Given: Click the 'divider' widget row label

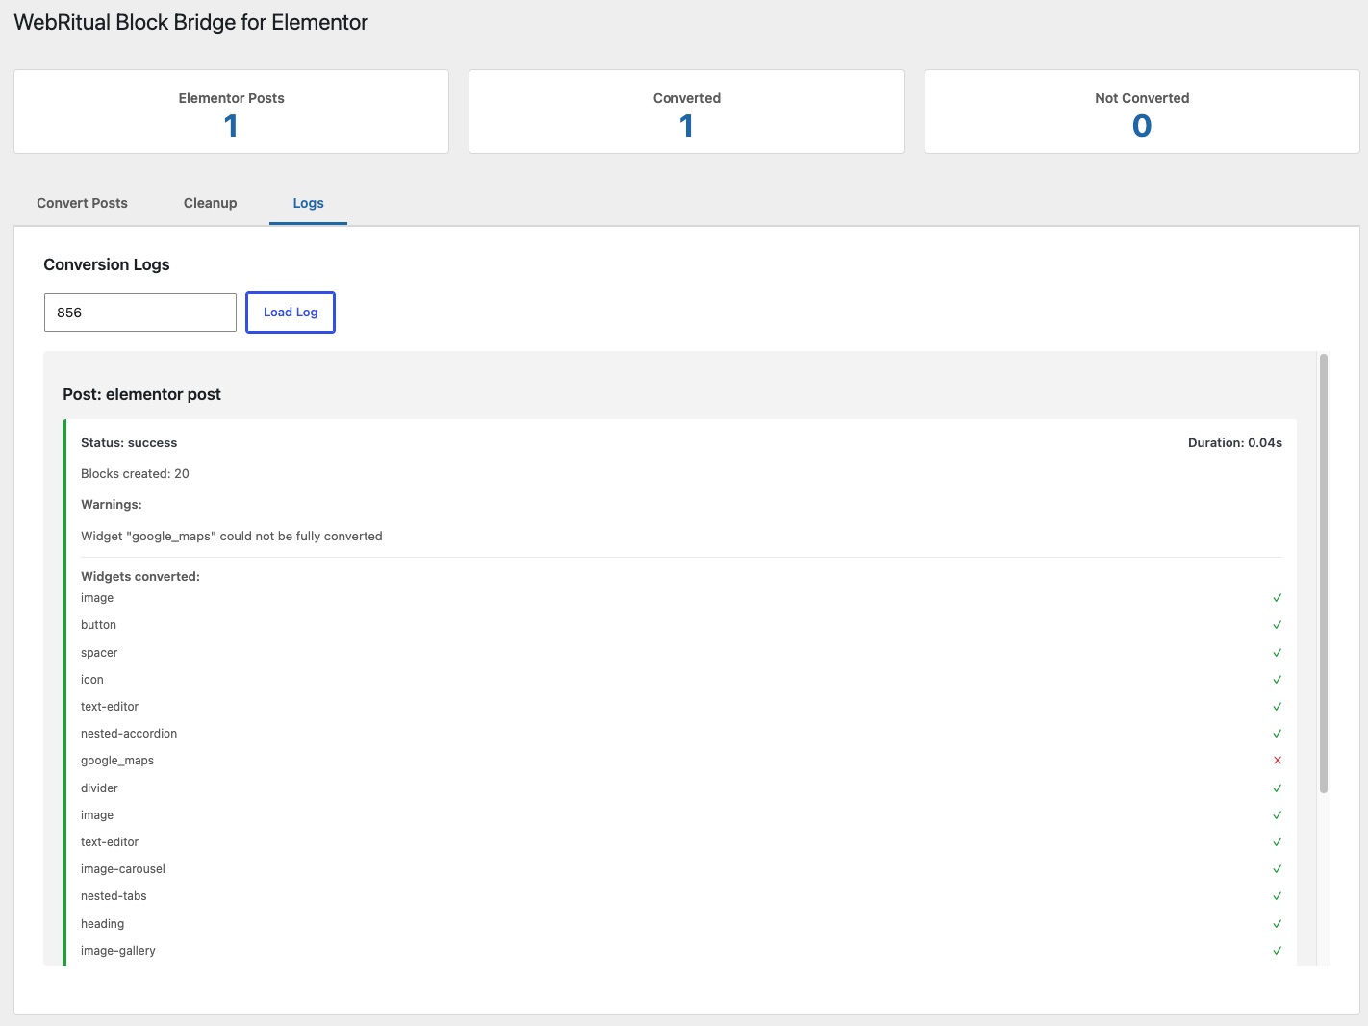Looking at the screenshot, I should point(99,788).
